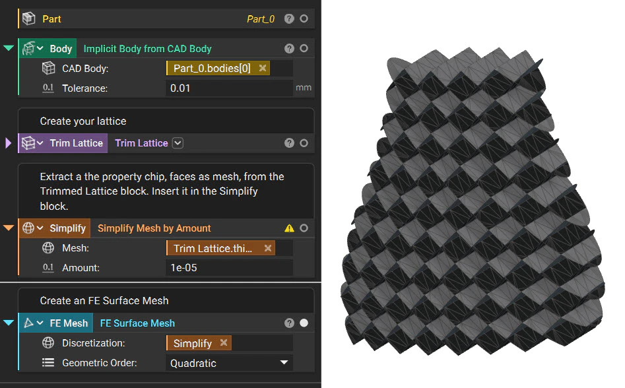Toggle visibility of the FE Mesh block
The height and width of the screenshot is (388, 625).
tap(303, 323)
